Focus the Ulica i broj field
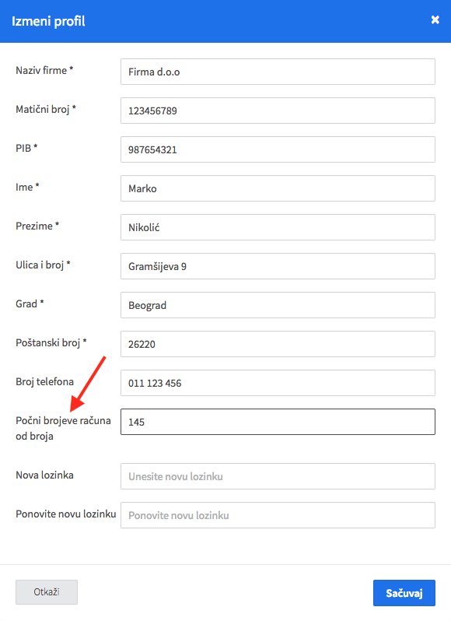 (x=278, y=266)
